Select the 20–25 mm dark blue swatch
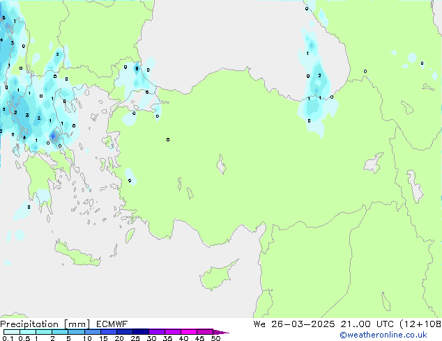This screenshot has height=341, width=442. point(124,332)
